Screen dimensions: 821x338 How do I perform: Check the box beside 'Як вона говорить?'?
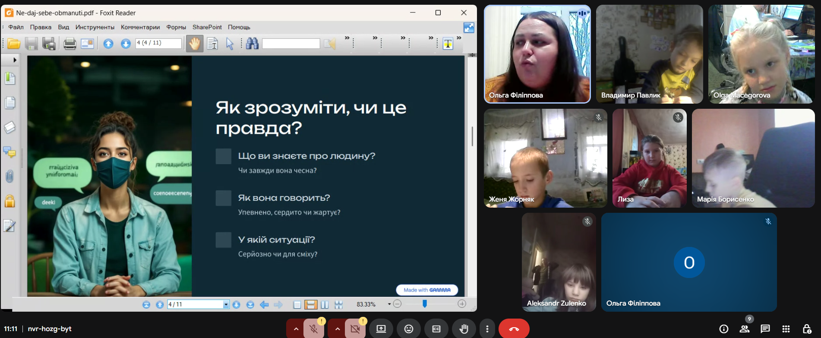tap(224, 198)
